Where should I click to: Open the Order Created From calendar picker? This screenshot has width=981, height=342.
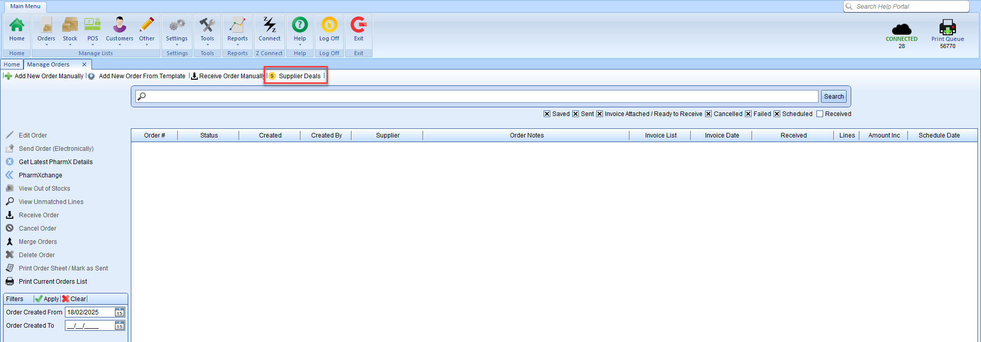pyautogui.click(x=120, y=312)
